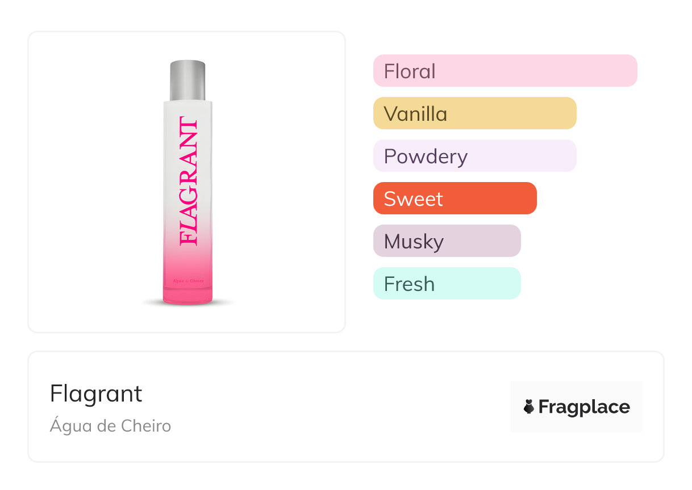The width and height of the screenshot is (692, 490).
Task: Click tiny Água de Cheiro text on bottle
Action: point(187,281)
